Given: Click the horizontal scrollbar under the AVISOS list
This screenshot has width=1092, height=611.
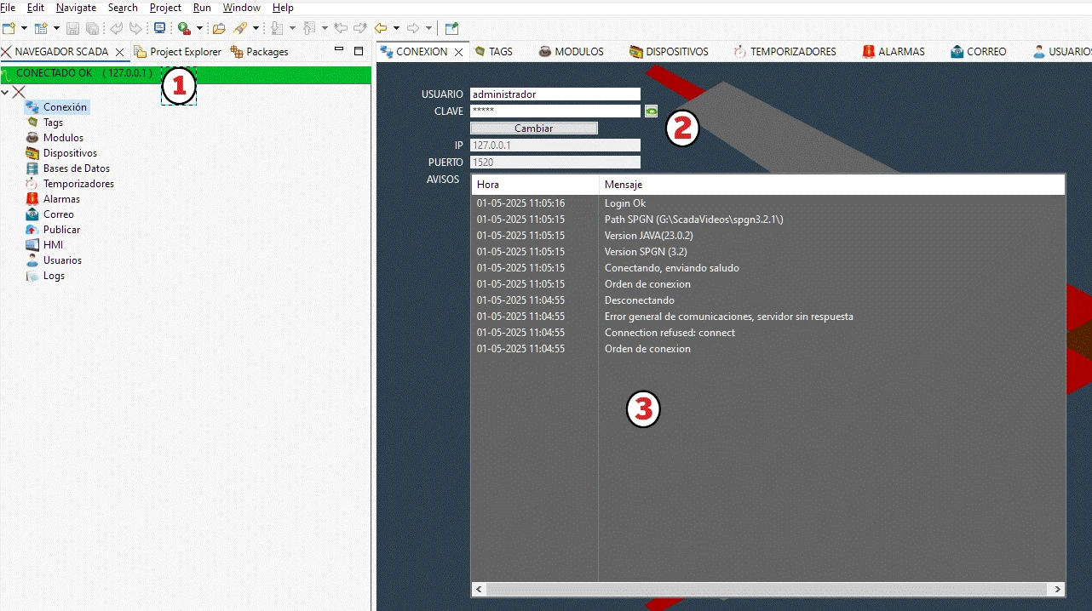Looking at the screenshot, I should [767, 589].
